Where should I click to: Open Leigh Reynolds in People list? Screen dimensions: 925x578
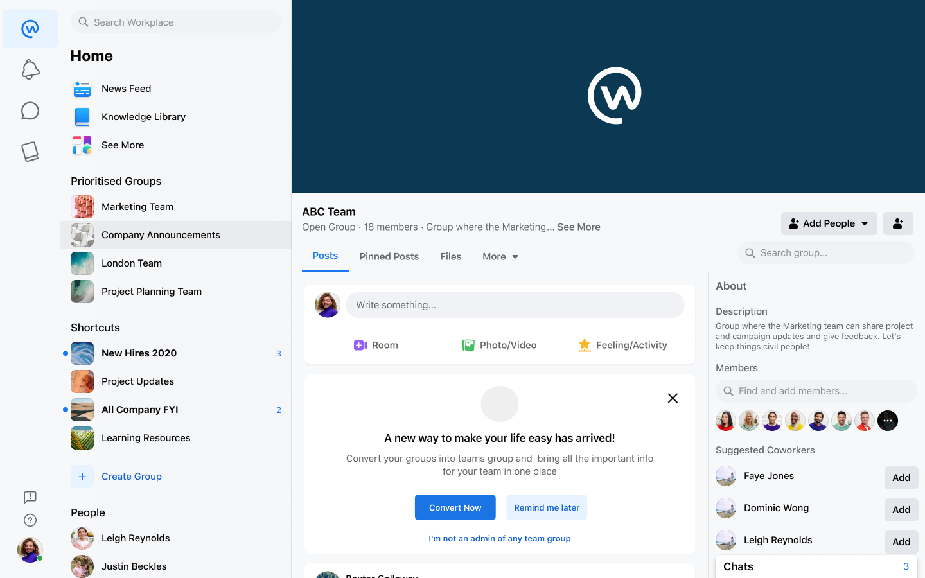pos(175,538)
